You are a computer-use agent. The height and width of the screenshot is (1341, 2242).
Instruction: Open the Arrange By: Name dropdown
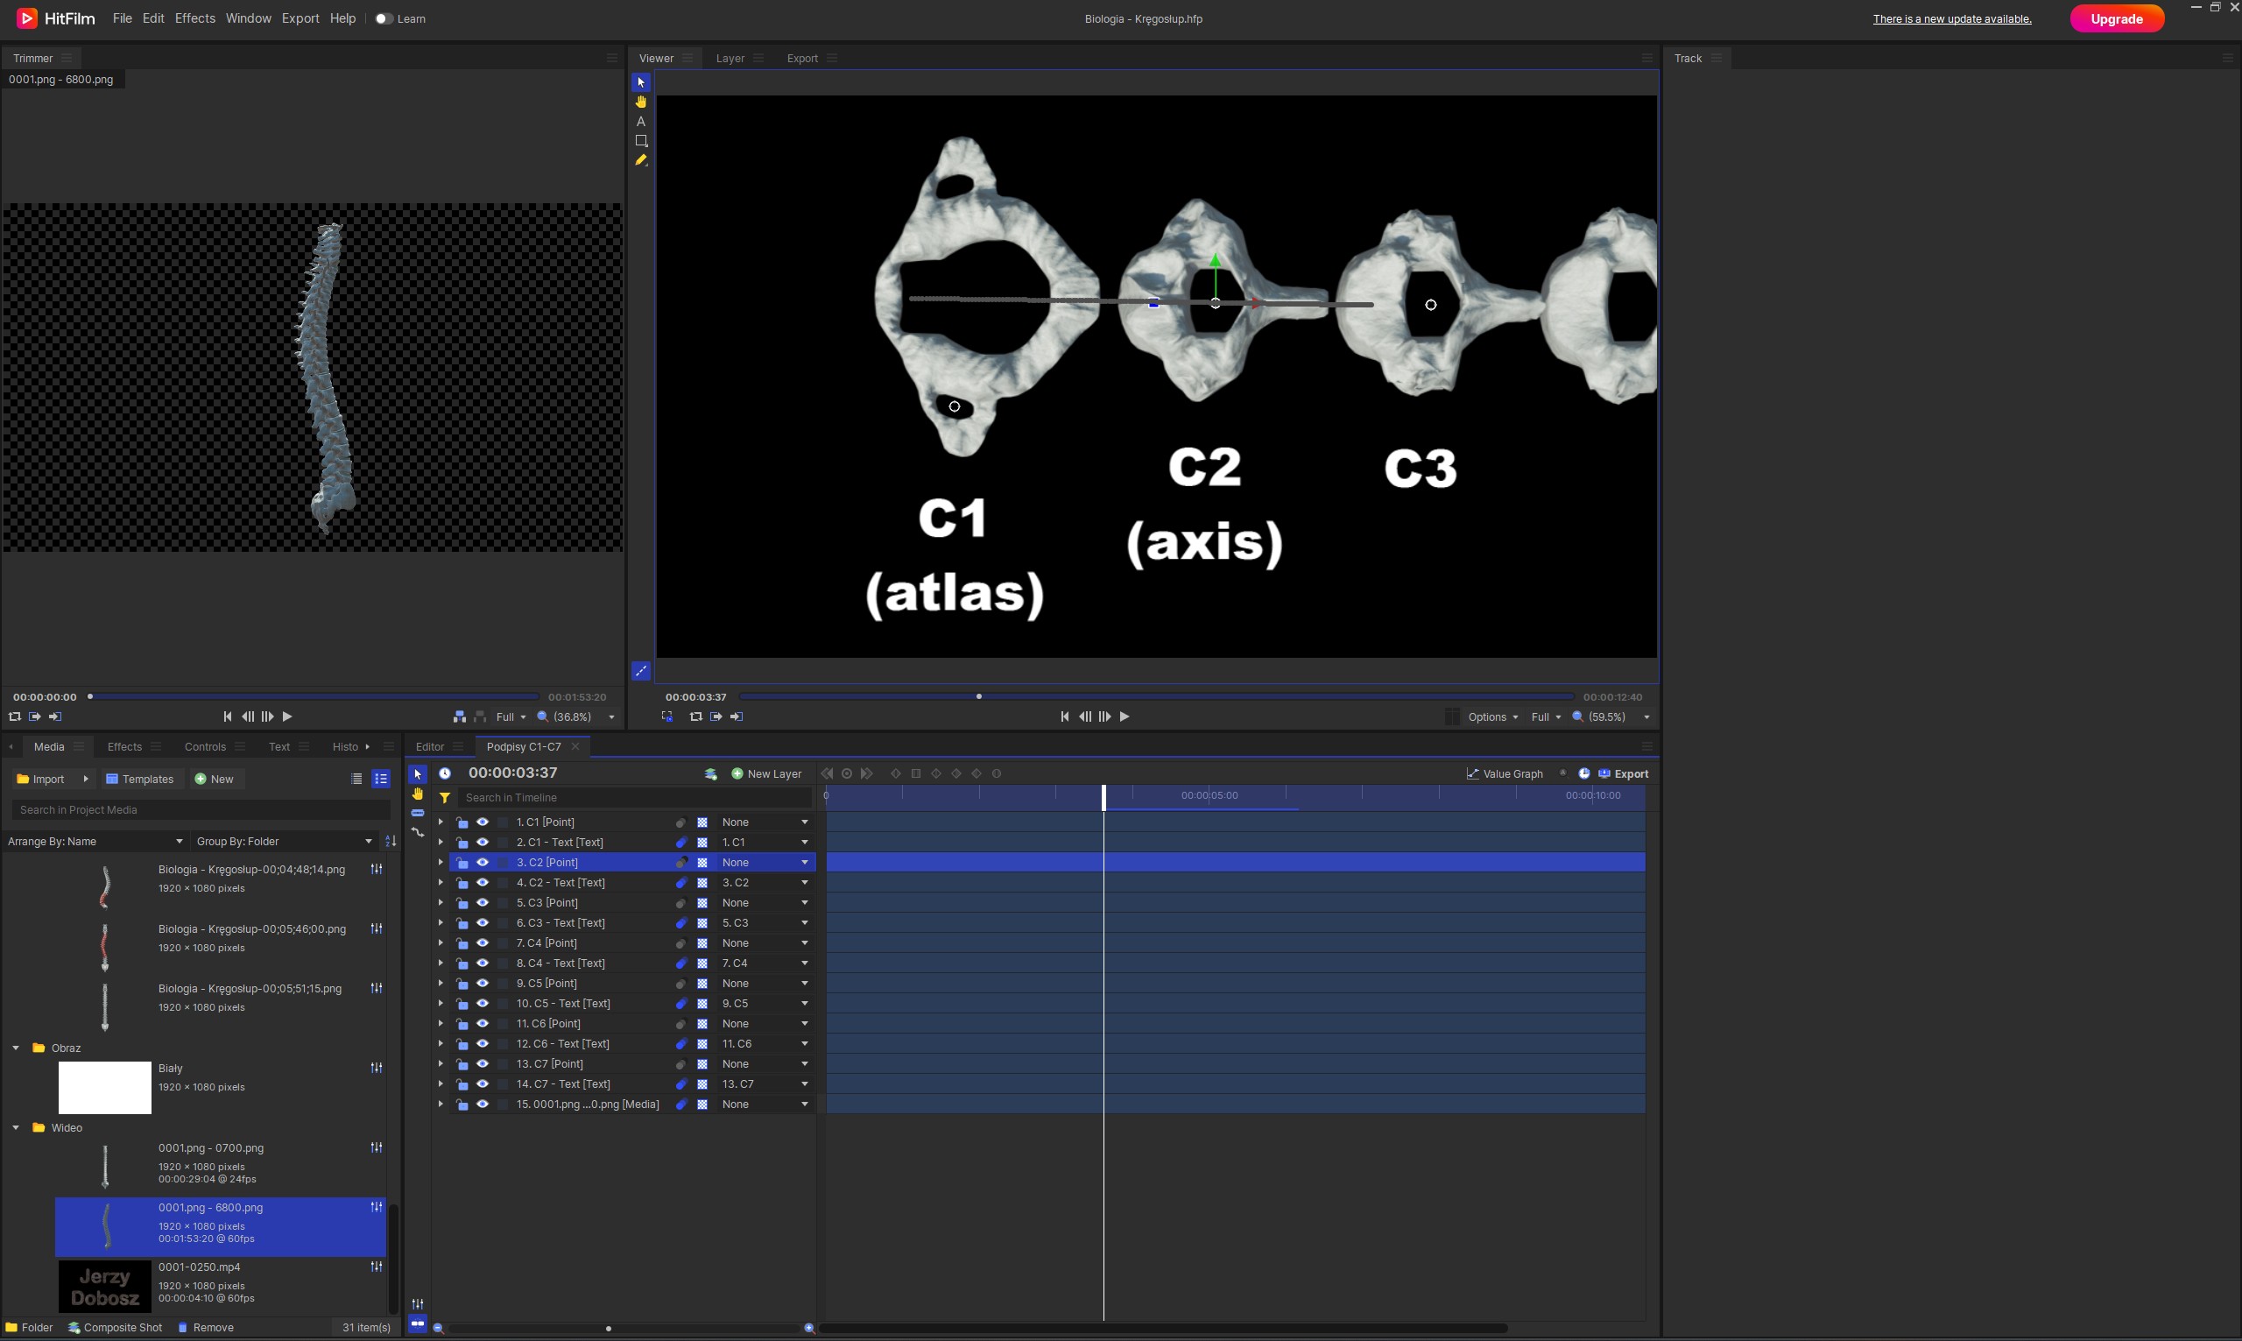coord(95,841)
